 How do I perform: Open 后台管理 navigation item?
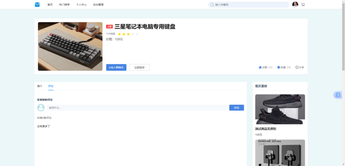tap(98, 5)
